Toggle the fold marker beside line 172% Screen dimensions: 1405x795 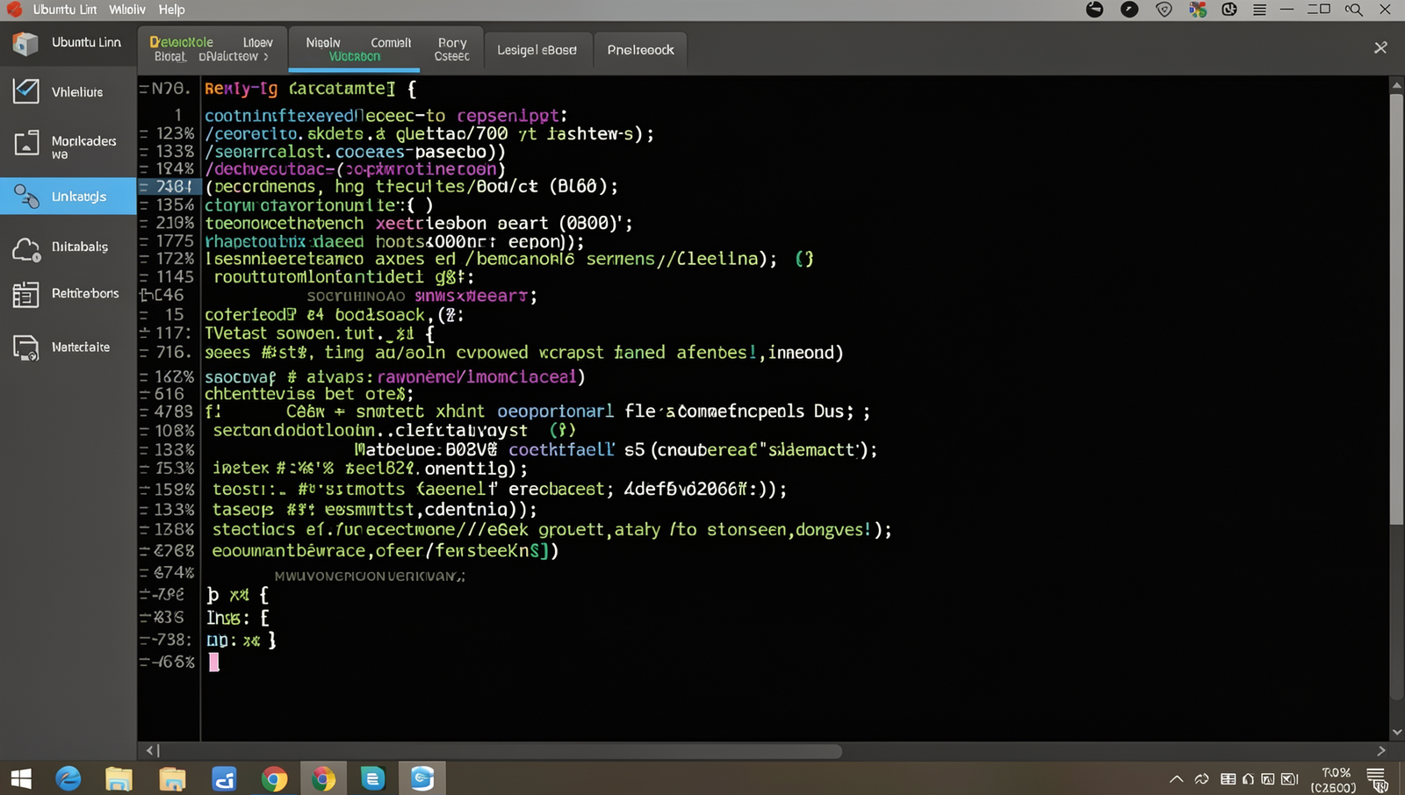[144, 260]
